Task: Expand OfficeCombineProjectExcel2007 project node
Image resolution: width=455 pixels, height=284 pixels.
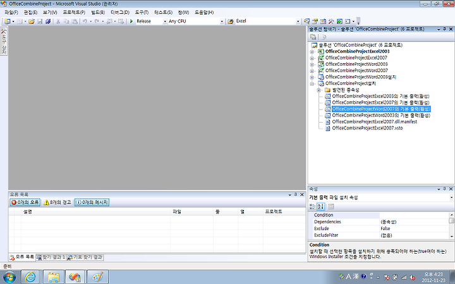Action: pyautogui.click(x=312, y=58)
